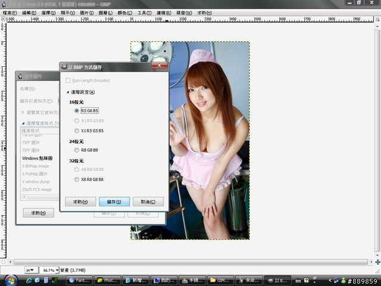381x286 pixels.
Task: Open the 66.7% zoom level dropdown
Action: click(x=49, y=270)
